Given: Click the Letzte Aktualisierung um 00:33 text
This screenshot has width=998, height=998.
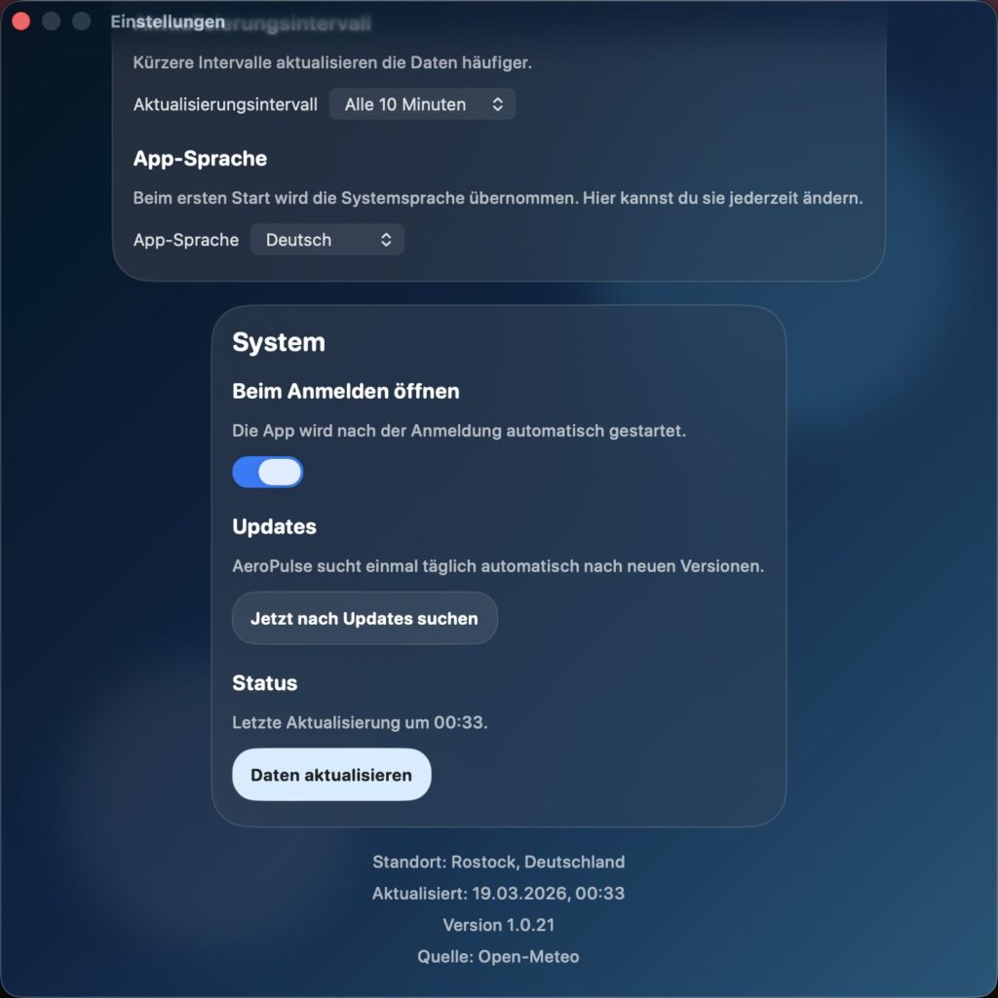Looking at the screenshot, I should (x=360, y=722).
